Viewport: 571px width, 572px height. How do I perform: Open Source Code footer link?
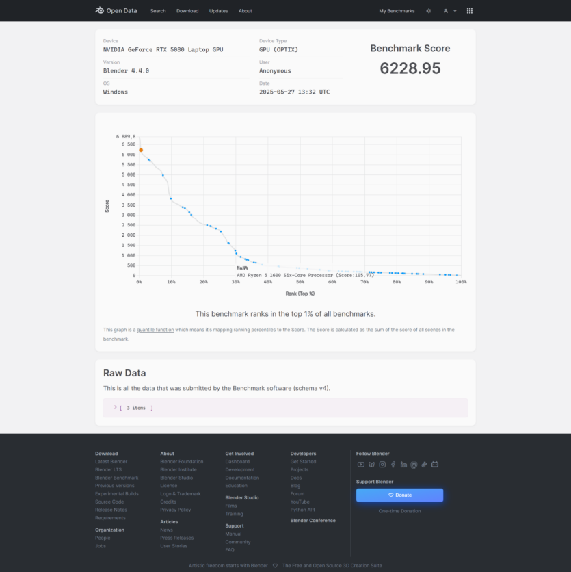pyautogui.click(x=109, y=502)
